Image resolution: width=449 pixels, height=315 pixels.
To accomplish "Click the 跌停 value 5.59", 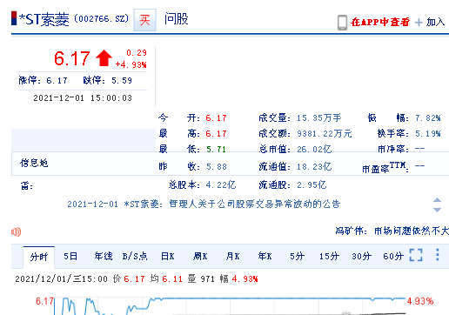I will (122, 80).
